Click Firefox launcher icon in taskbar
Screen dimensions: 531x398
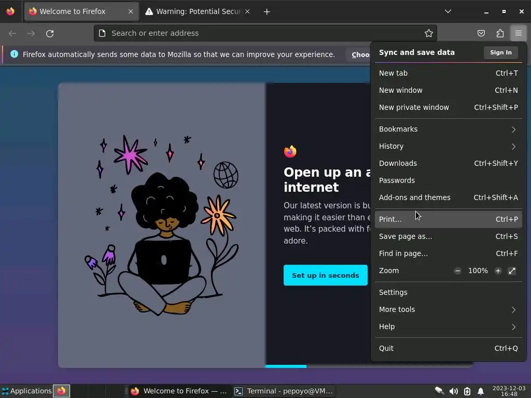click(x=61, y=391)
